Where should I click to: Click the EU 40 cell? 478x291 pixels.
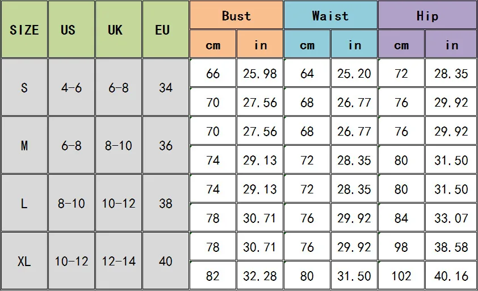click(165, 262)
